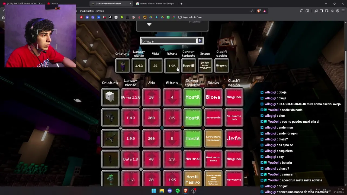Submit the guess with the arrow button
Image resolution: width=347 pixels, height=195 pixels.
(x=200, y=41)
